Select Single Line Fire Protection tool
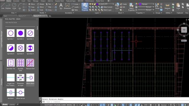Screen dimensions: 189x106 pos(11,80)
